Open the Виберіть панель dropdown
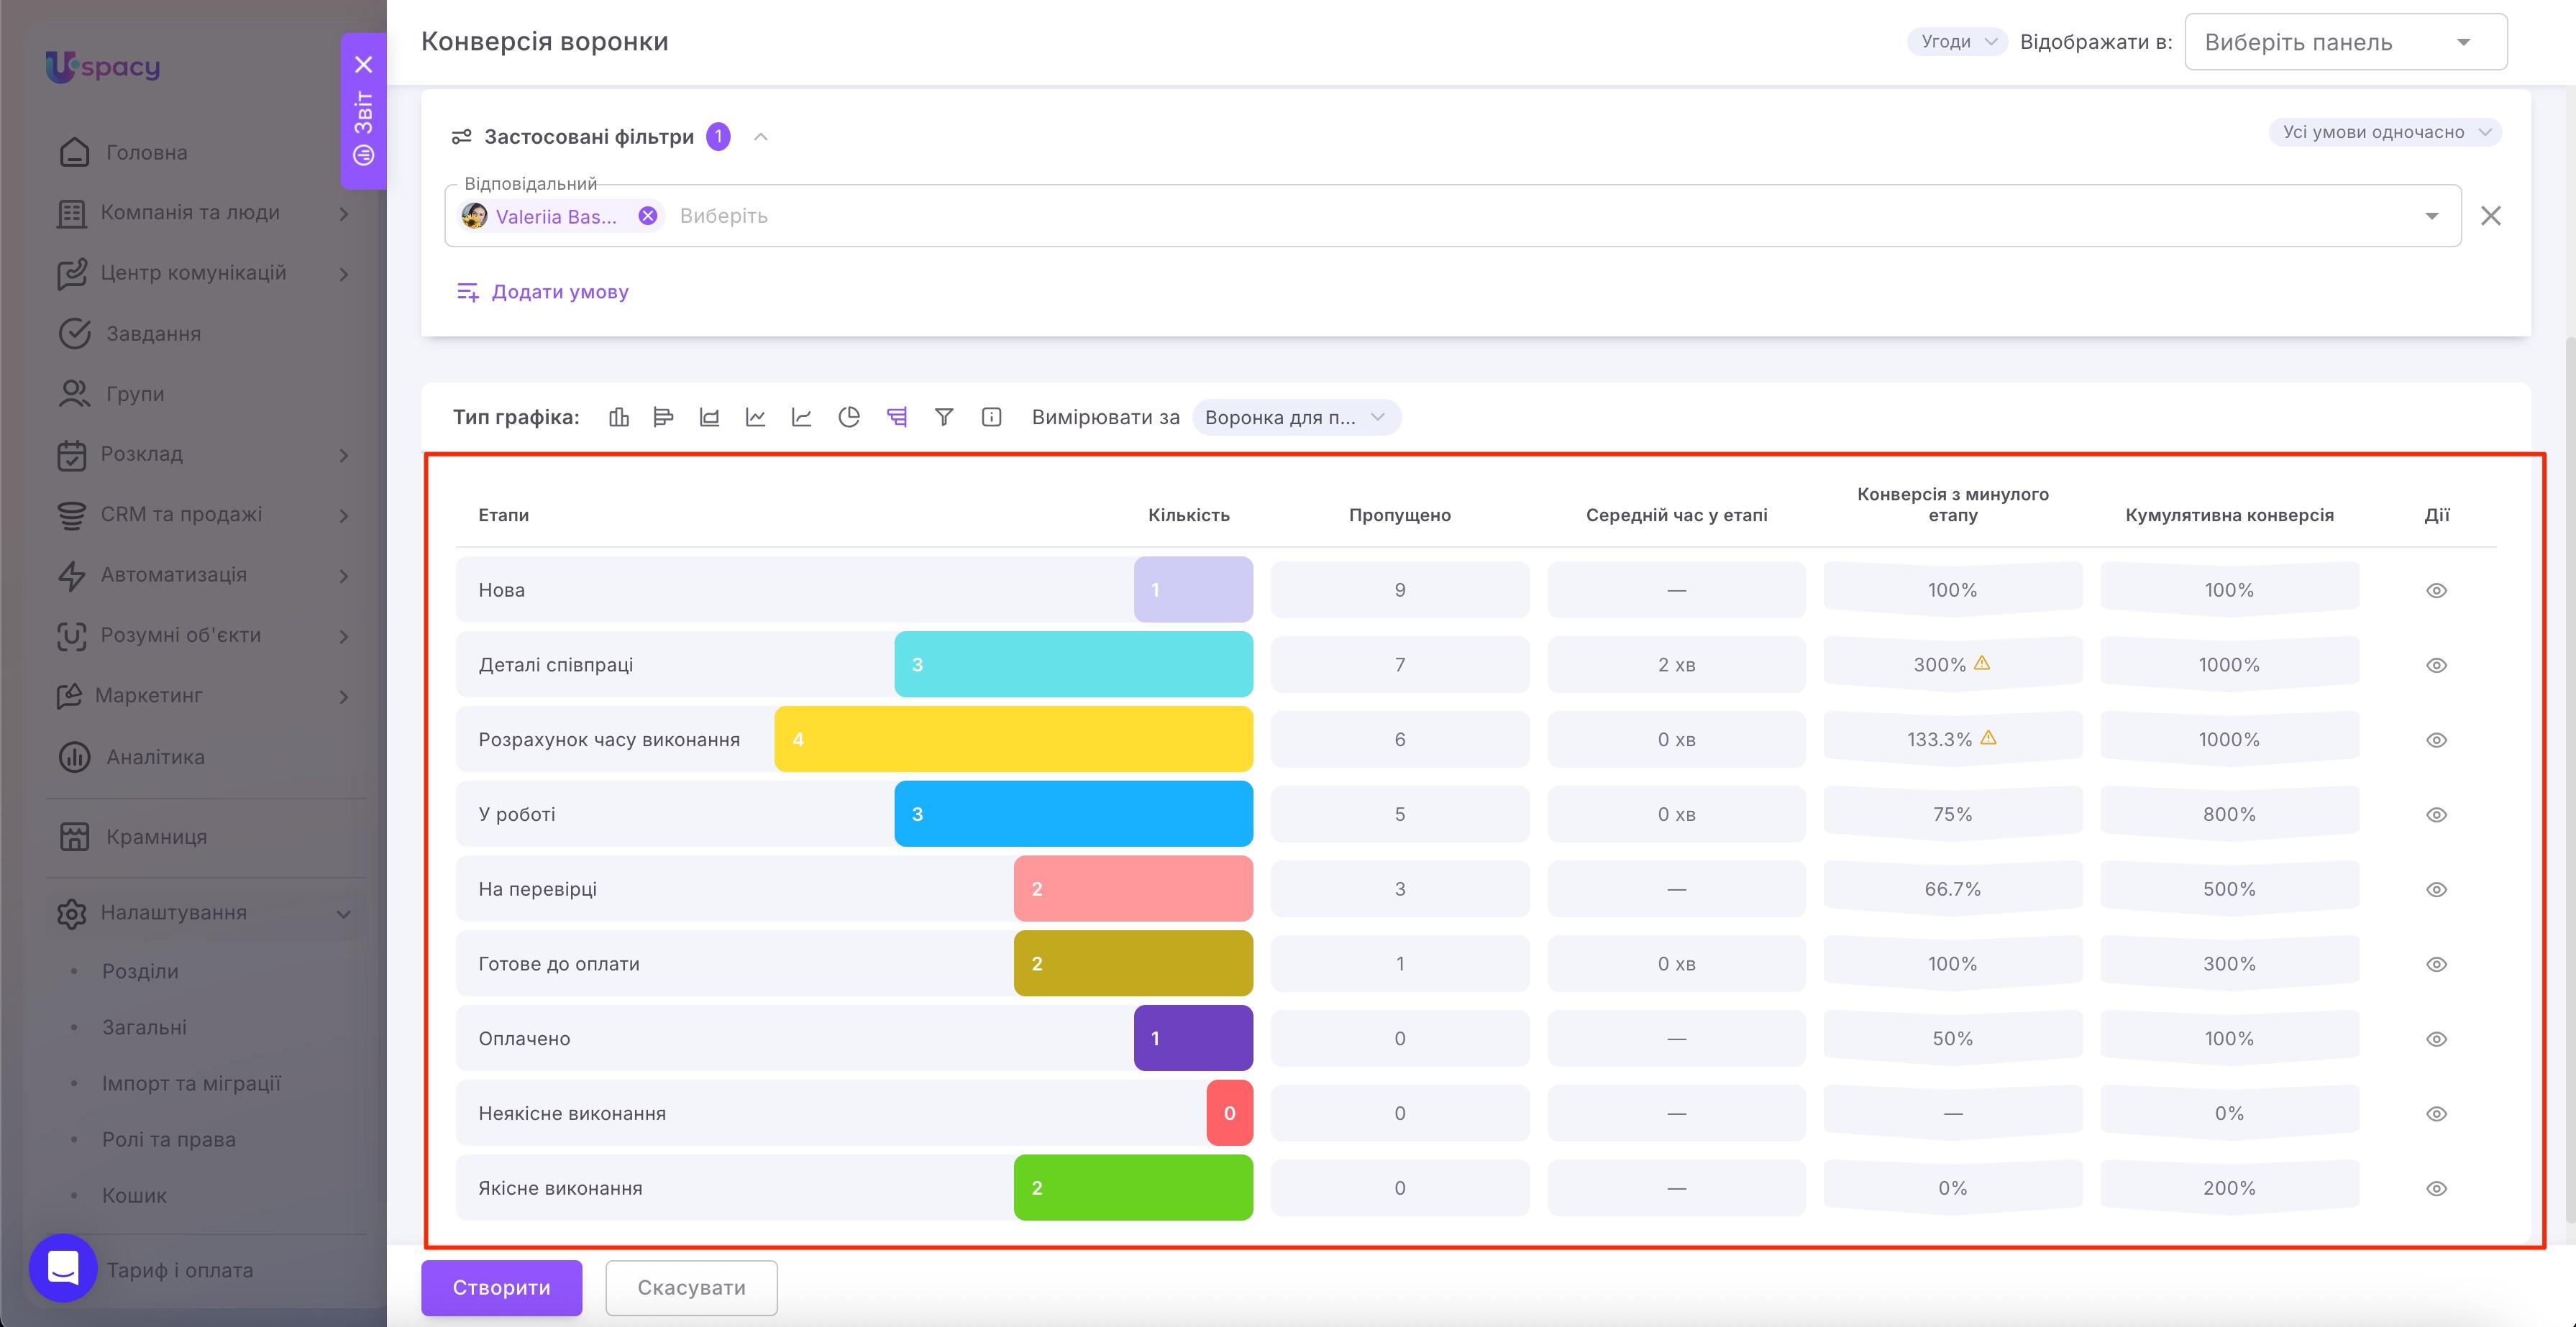 [x=2345, y=42]
